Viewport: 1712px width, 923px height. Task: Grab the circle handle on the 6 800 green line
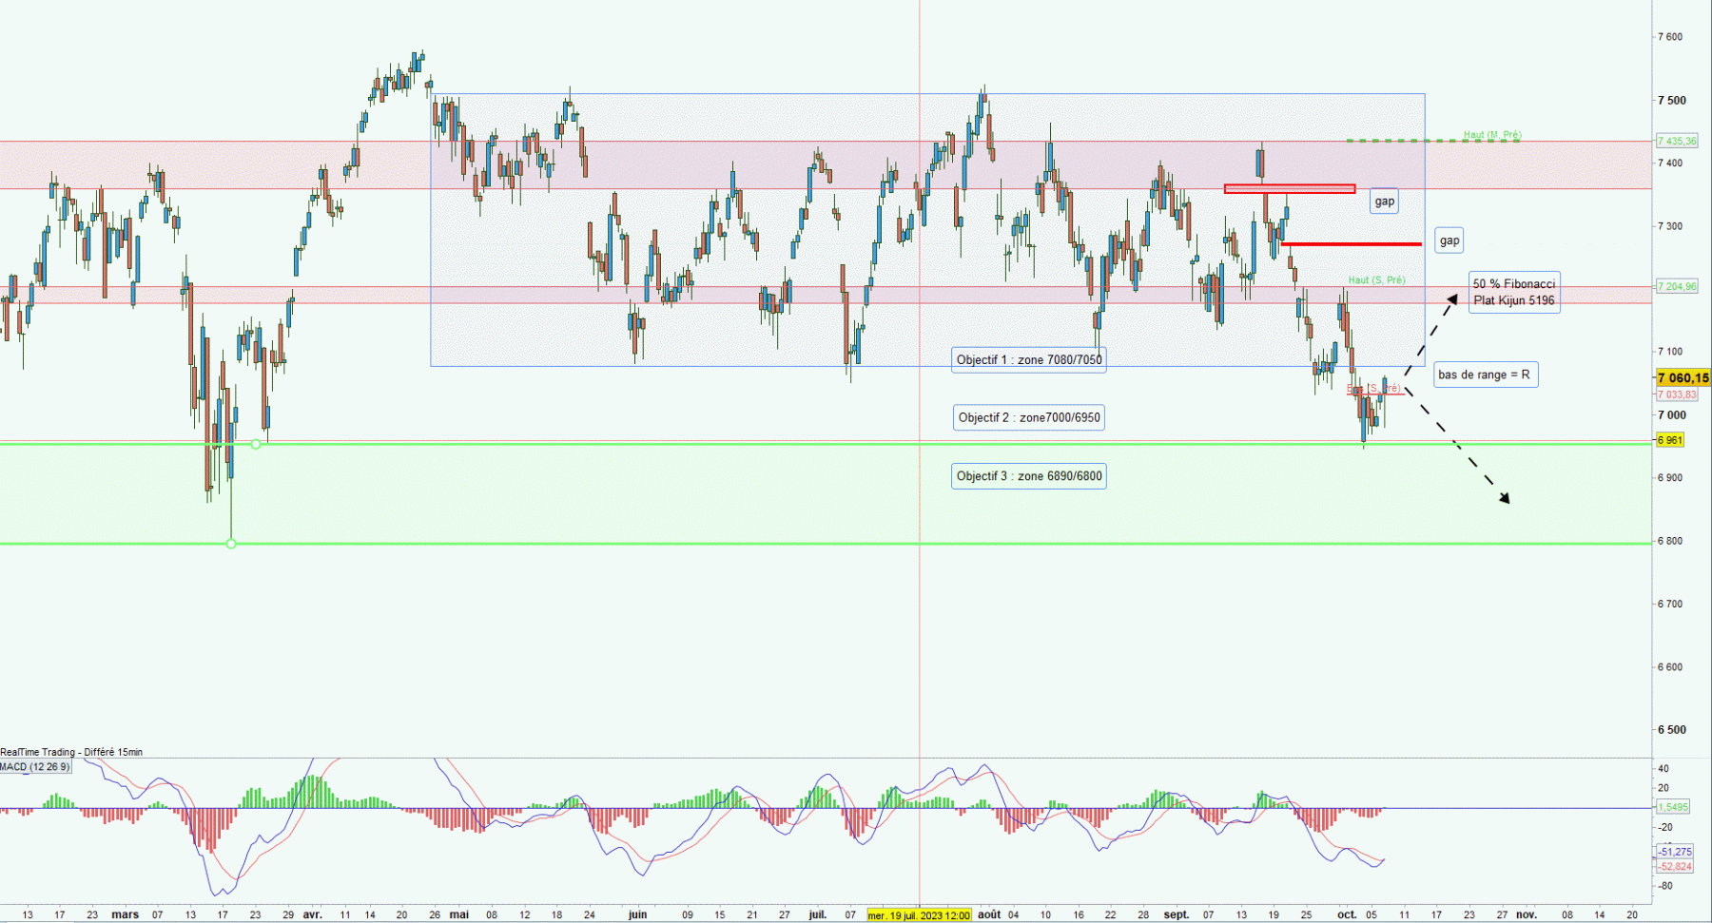point(231,544)
